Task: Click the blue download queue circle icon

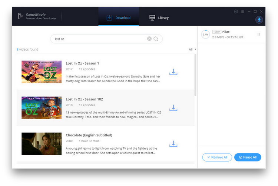Action: coord(259,20)
